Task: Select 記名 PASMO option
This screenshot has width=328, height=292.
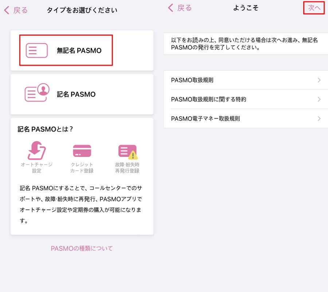Action: [82, 94]
